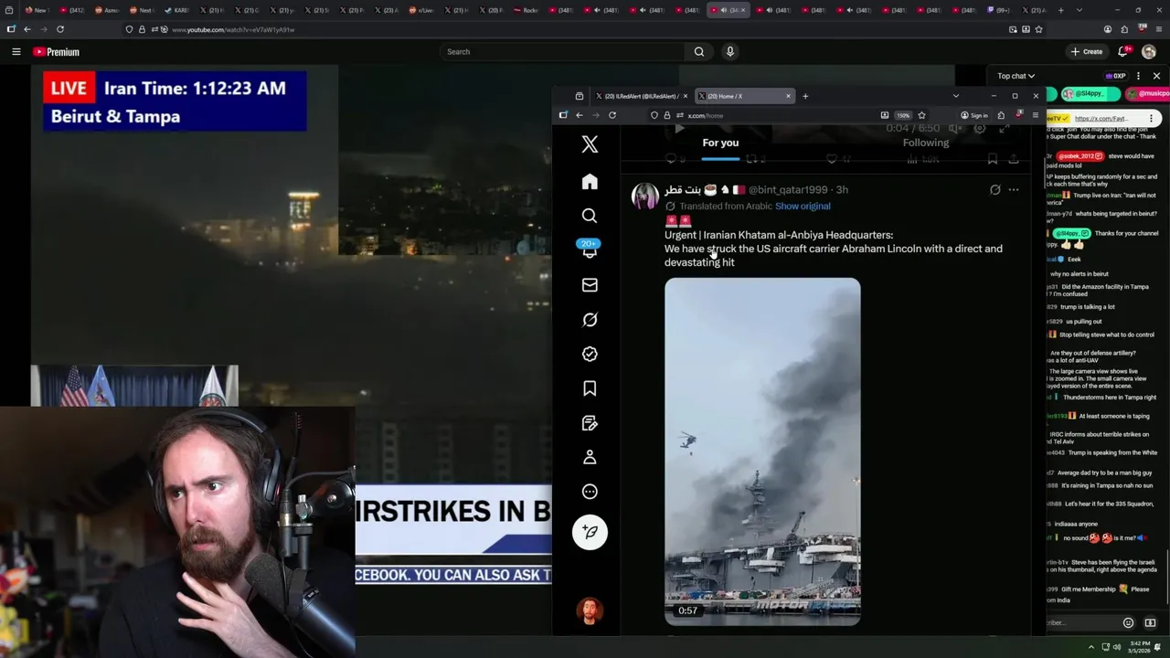
Task: Open the main browser hamburger menu
Action: point(1158,29)
